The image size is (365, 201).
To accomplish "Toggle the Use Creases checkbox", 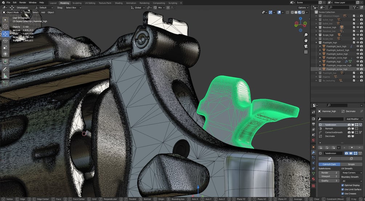I will (342, 193).
